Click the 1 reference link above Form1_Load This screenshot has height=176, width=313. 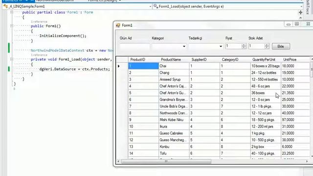click(39, 55)
